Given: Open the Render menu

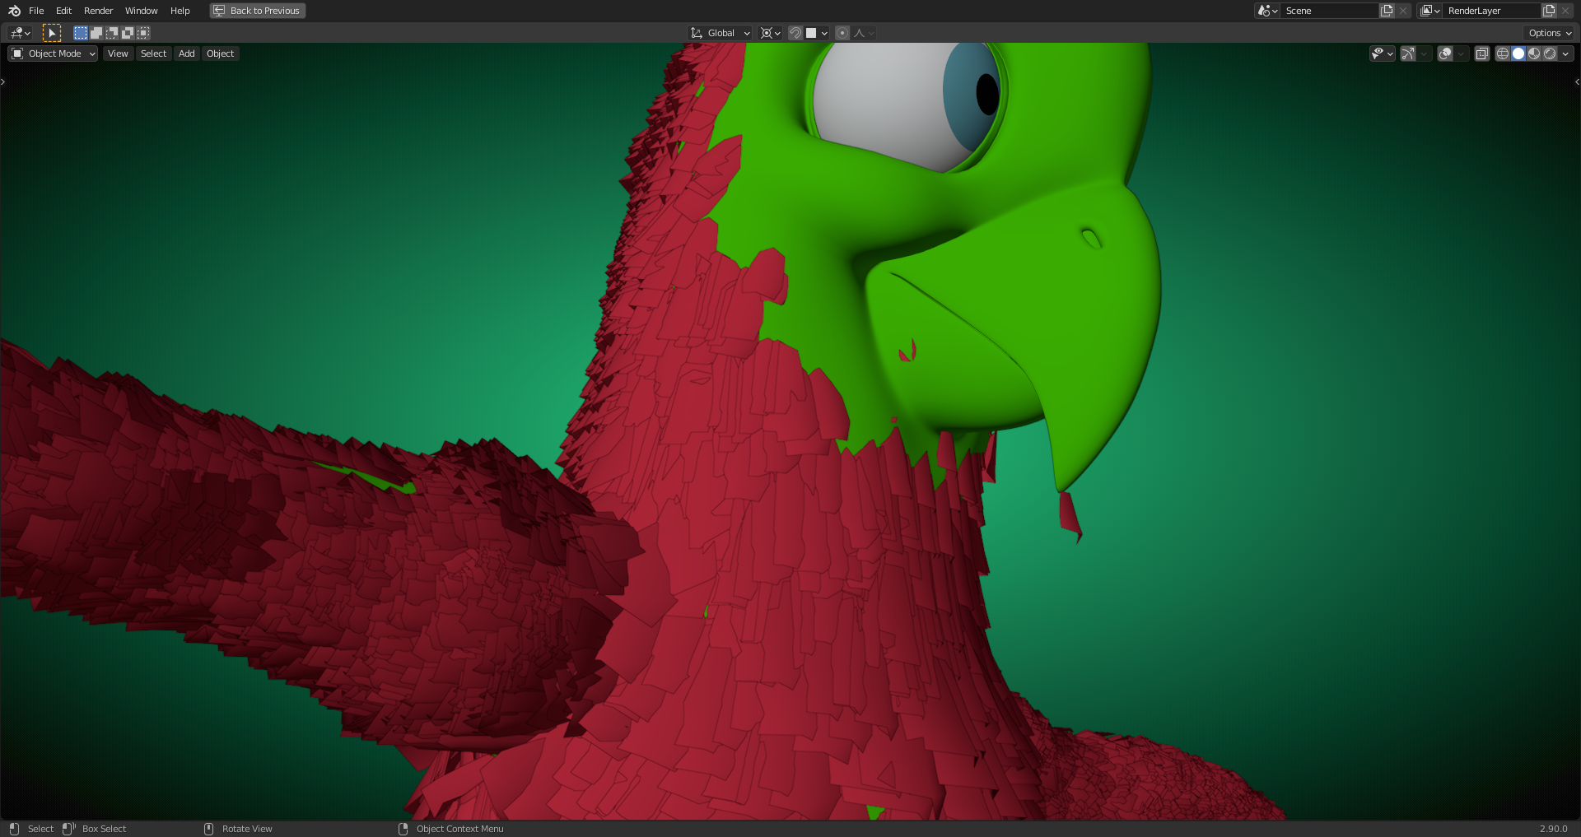Looking at the screenshot, I should [x=99, y=11].
